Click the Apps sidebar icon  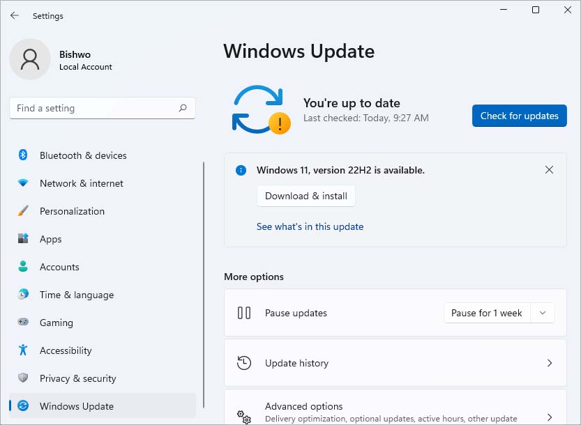pyautogui.click(x=23, y=239)
